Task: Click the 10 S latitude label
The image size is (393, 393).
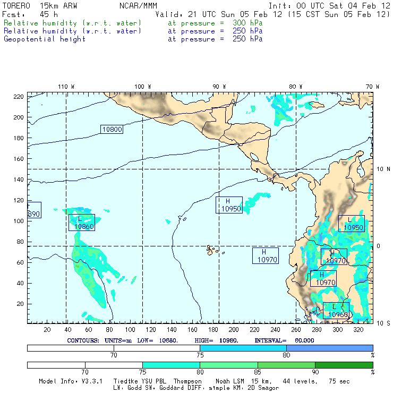Action: pyautogui.click(x=383, y=323)
